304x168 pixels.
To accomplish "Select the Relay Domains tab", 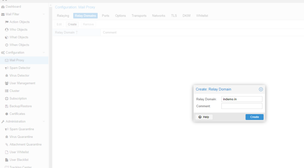I will tap(85, 16).
